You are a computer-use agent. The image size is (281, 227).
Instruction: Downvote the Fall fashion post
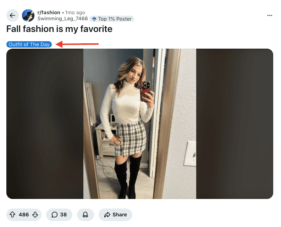35,215
